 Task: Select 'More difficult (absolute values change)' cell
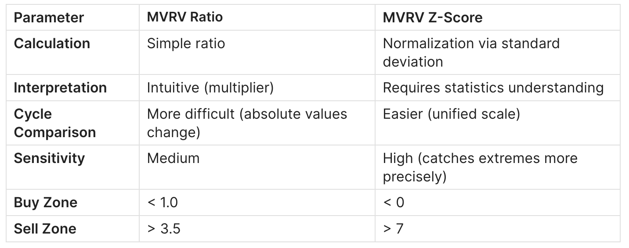(x=247, y=123)
